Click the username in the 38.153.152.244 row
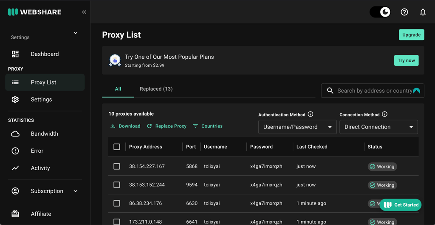This screenshot has width=435, height=225. tap(212, 185)
